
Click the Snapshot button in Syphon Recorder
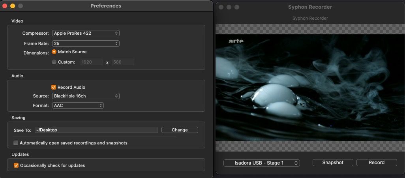click(x=333, y=163)
